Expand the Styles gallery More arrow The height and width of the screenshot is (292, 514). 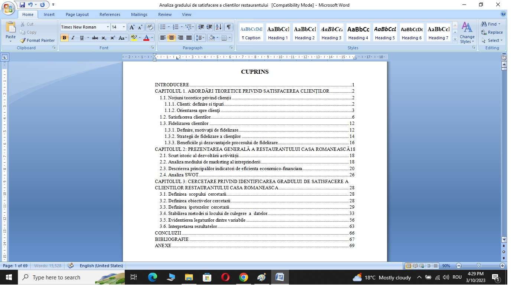click(455, 39)
